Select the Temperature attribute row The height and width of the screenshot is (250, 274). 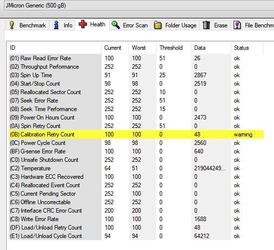point(137,168)
